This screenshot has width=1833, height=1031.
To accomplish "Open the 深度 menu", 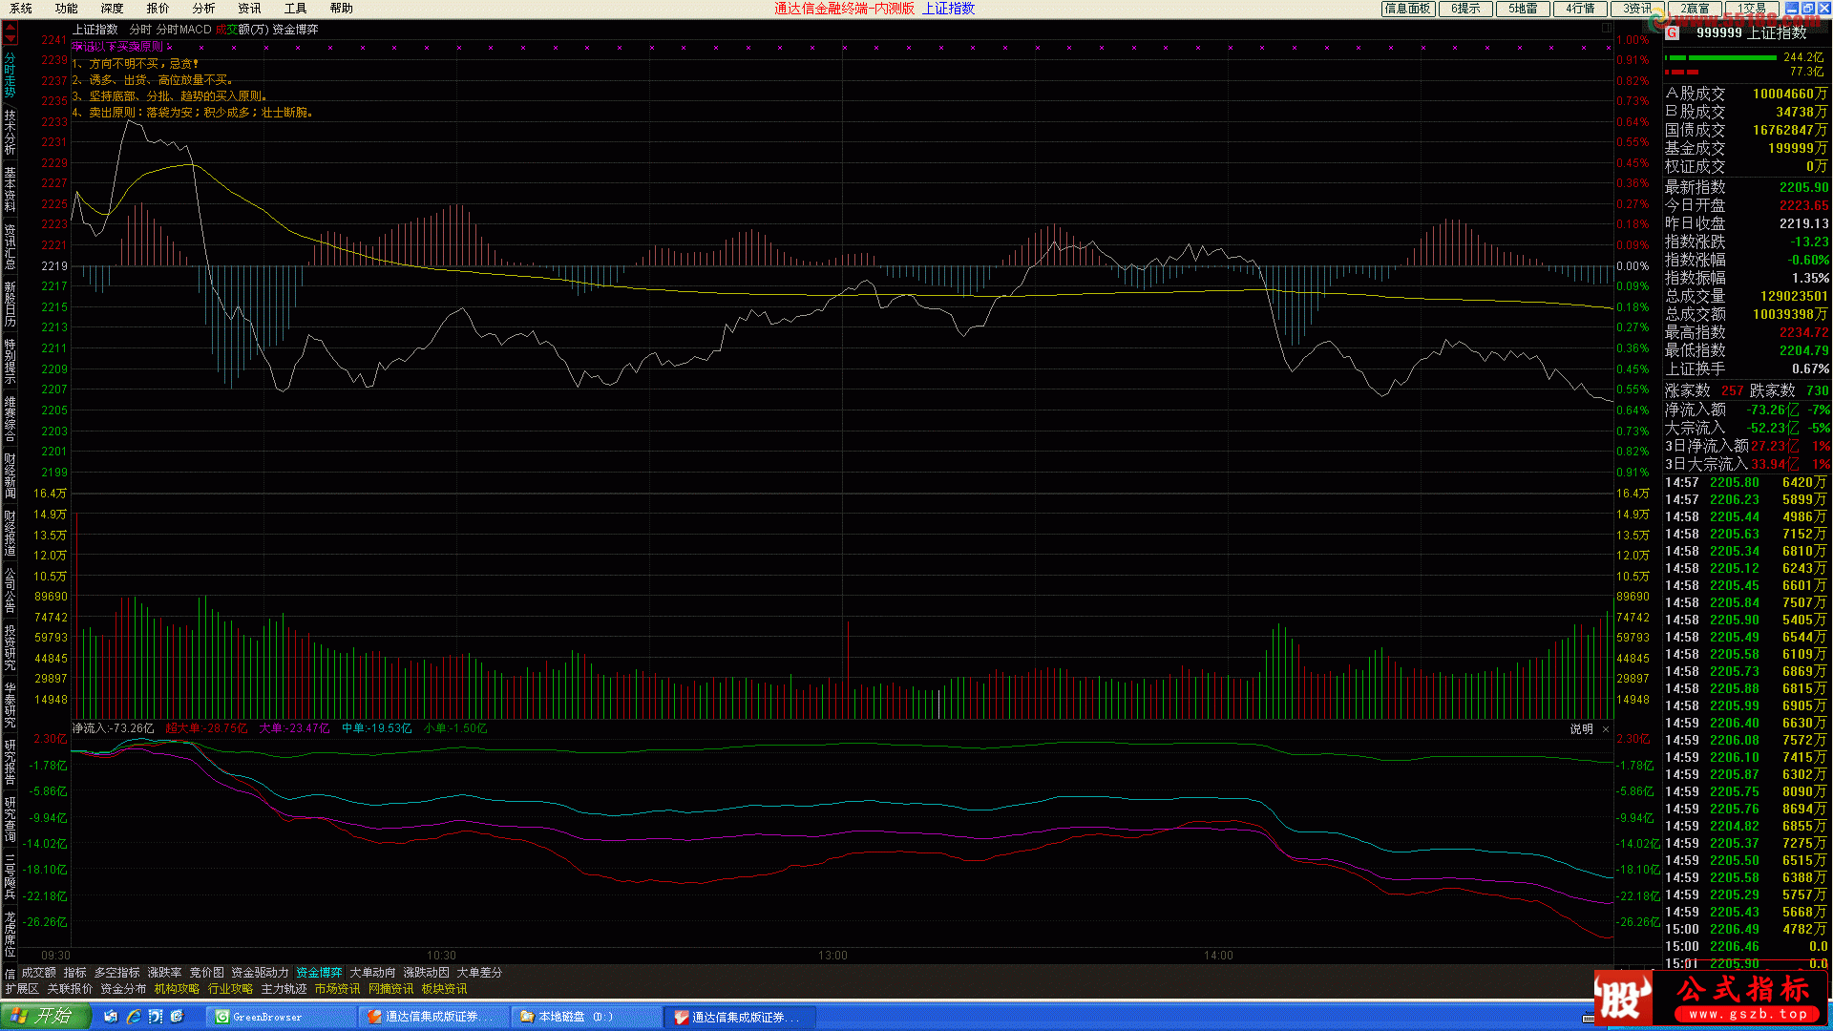I will (113, 9).
